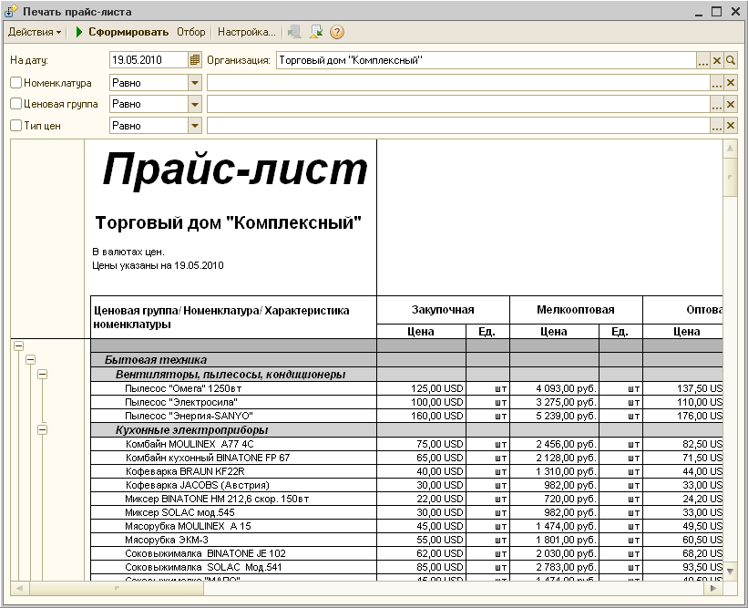Open the calendar picker for На дату
The height and width of the screenshot is (608, 748).
coord(195,60)
